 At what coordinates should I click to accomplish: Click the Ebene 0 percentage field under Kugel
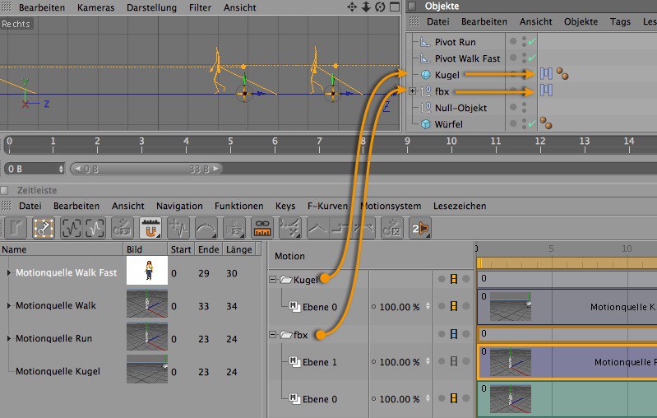[x=398, y=307]
